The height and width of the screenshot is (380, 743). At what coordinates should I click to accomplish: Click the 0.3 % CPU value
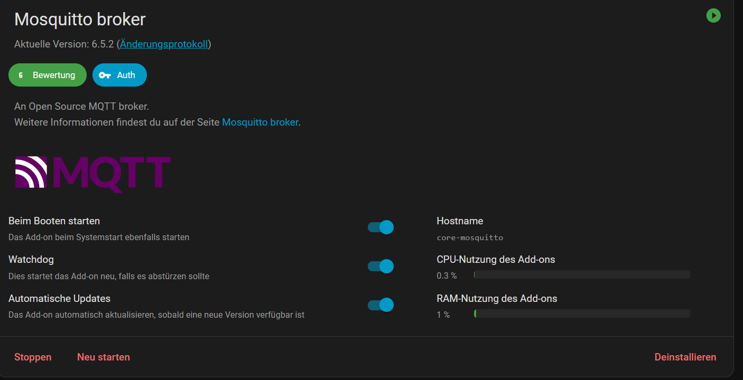[447, 275]
